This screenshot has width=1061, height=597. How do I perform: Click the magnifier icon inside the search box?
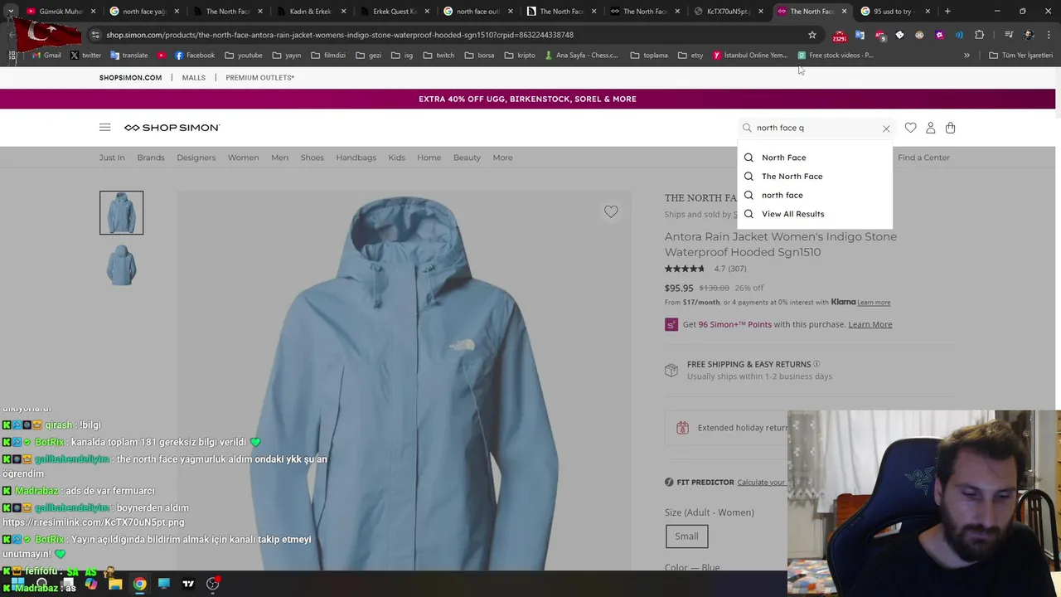point(747,128)
